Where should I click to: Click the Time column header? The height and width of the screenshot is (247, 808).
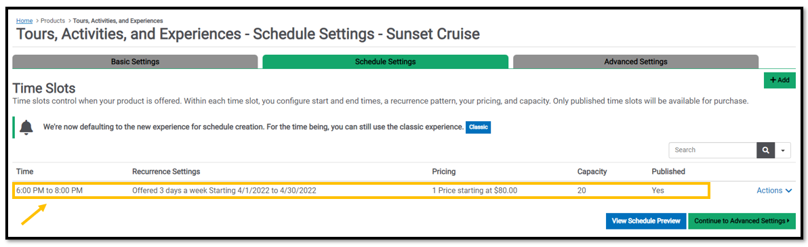click(x=24, y=171)
